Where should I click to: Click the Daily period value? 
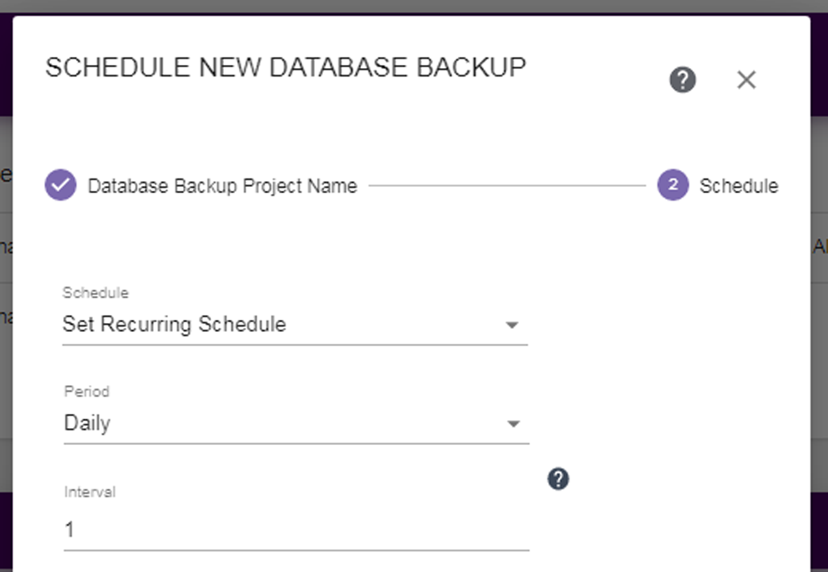click(x=87, y=423)
